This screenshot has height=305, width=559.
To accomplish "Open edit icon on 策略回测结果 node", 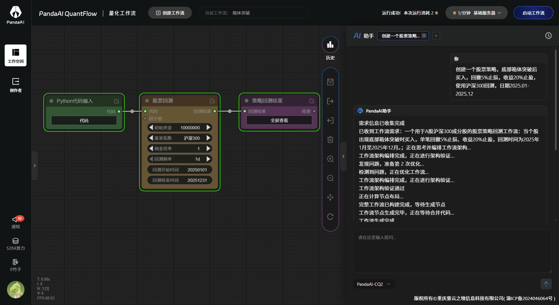I will pyautogui.click(x=312, y=101).
